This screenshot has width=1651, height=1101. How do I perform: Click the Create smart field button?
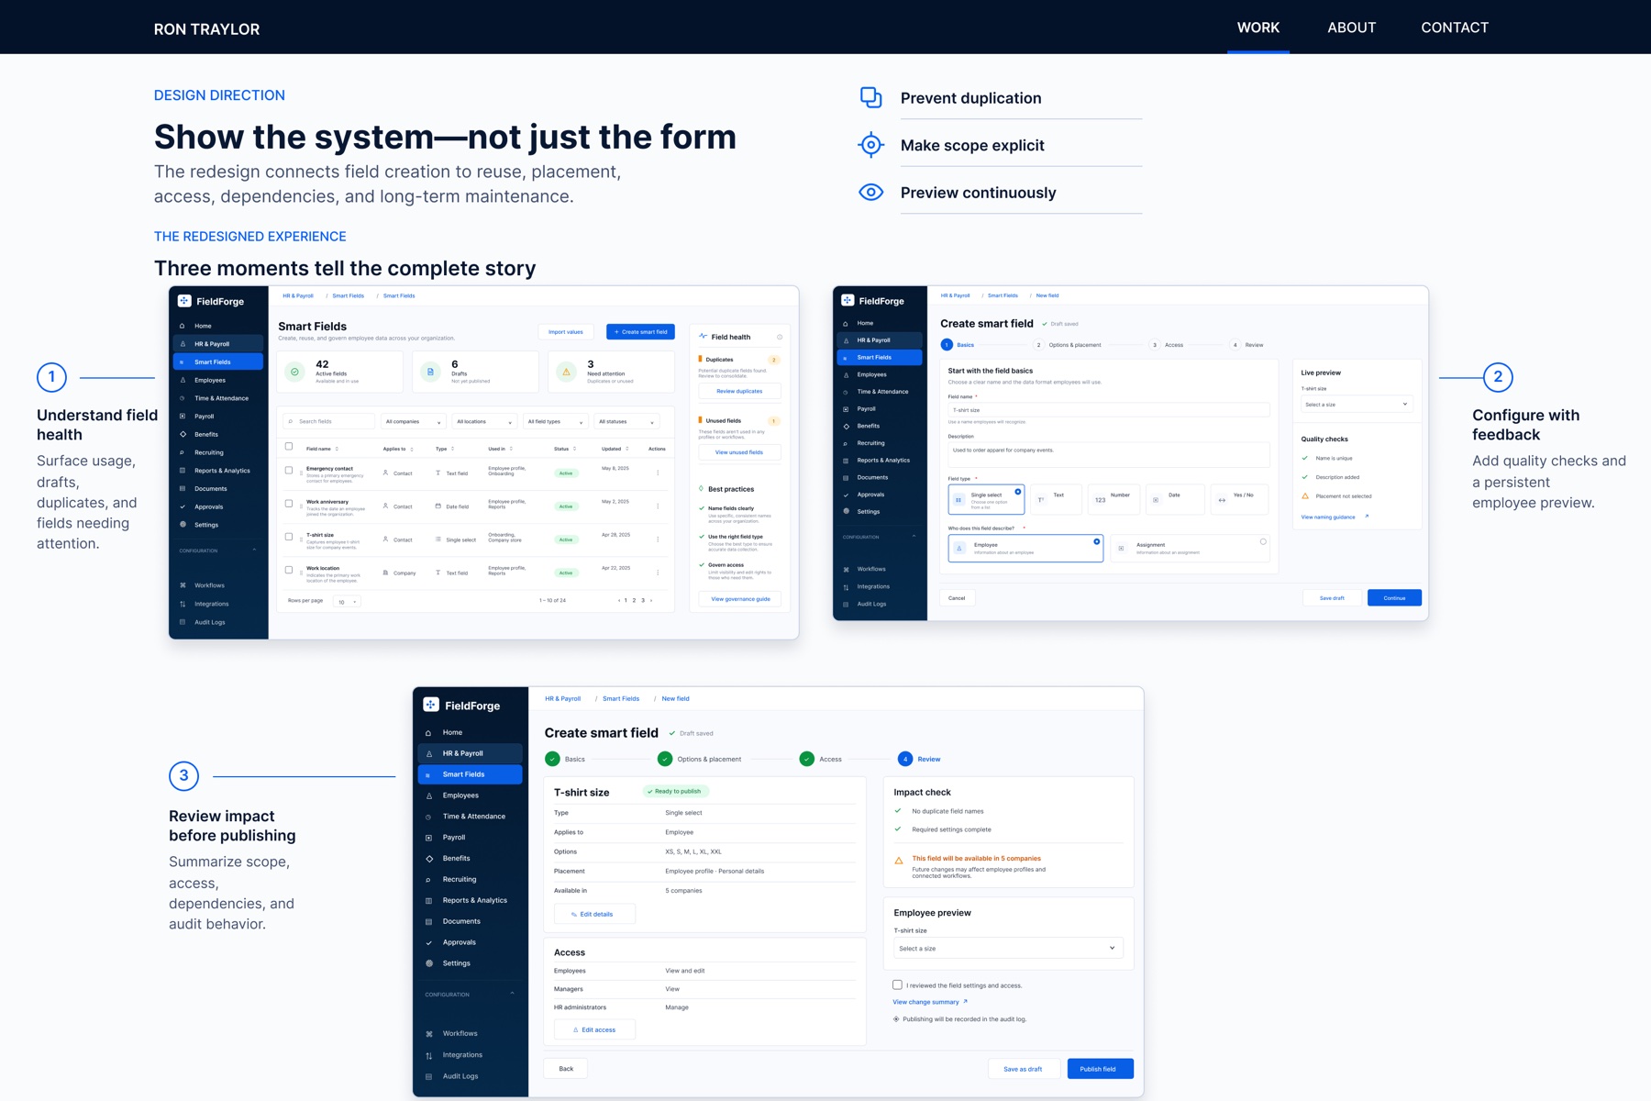click(640, 332)
